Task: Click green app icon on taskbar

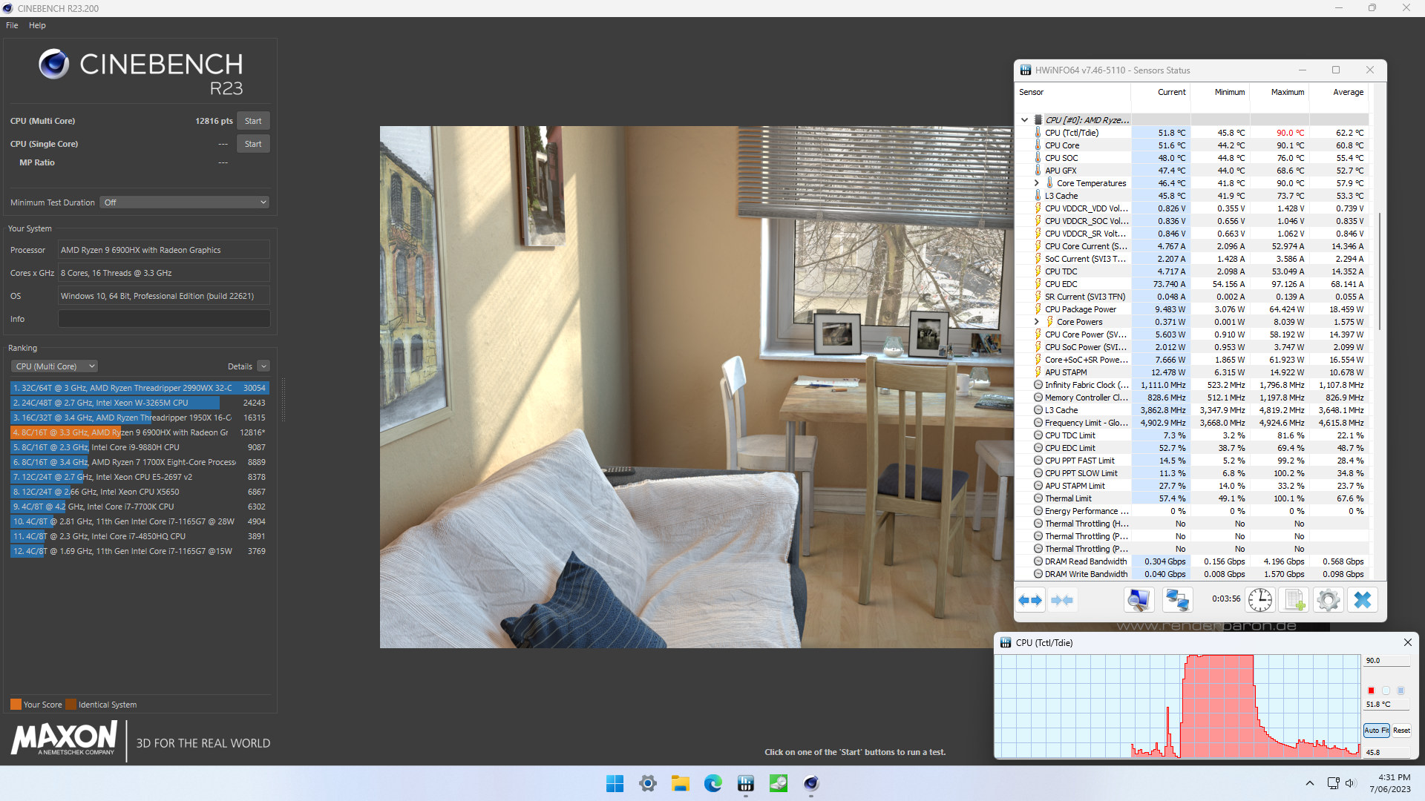Action: [x=779, y=783]
